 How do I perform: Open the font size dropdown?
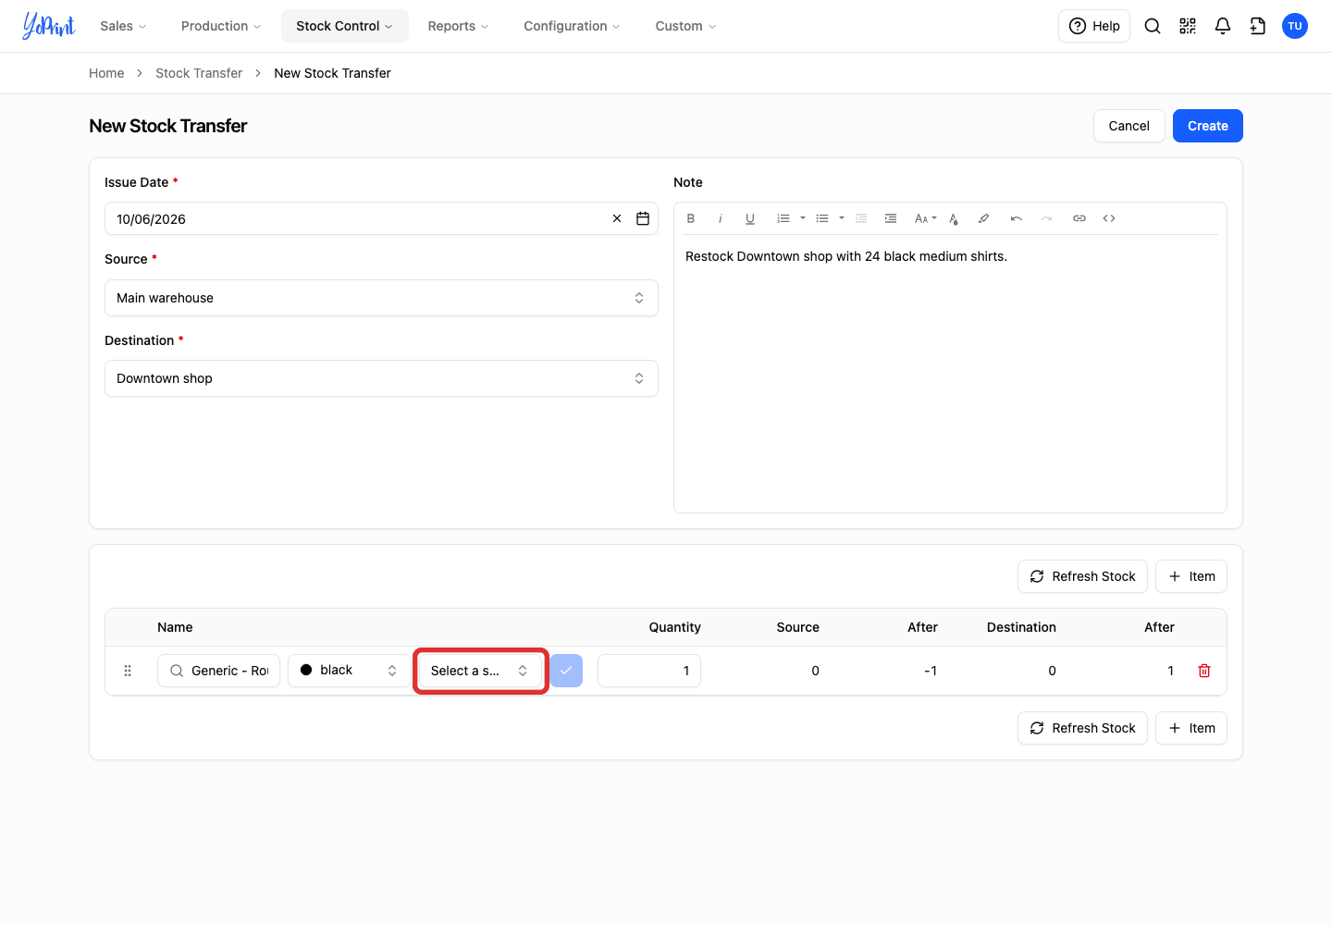tap(925, 218)
